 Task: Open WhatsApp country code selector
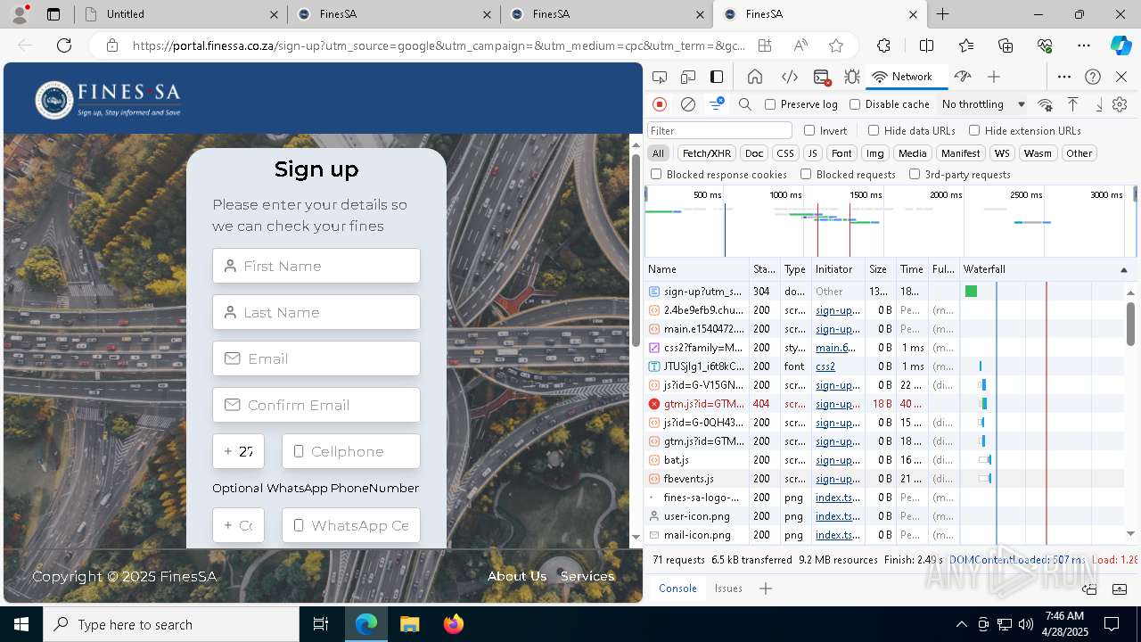[238, 525]
